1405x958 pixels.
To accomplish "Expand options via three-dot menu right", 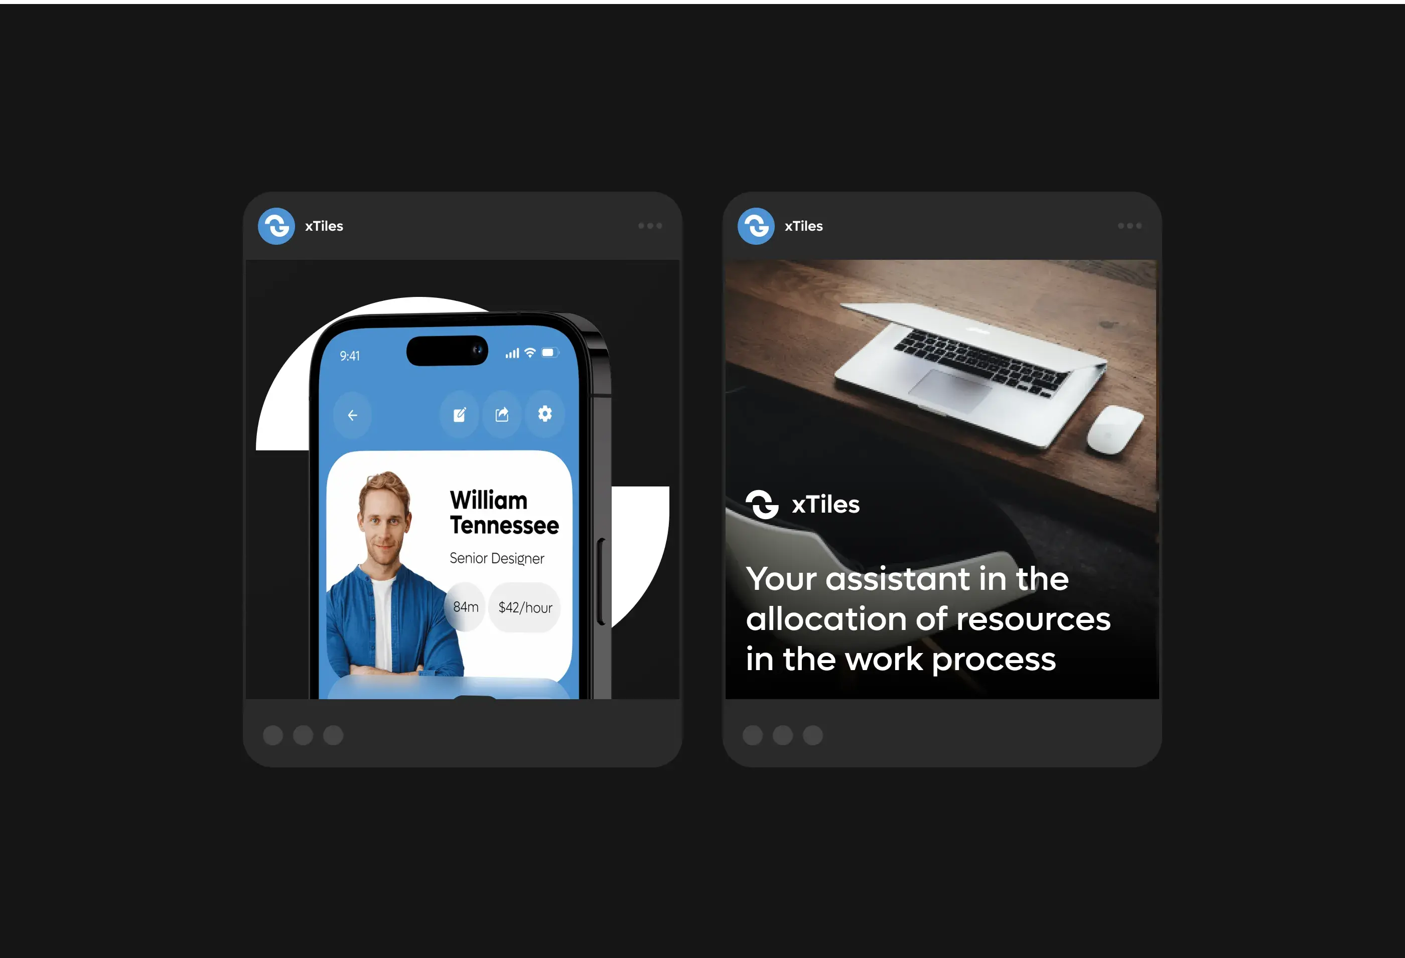I will tap(1130, 225).
